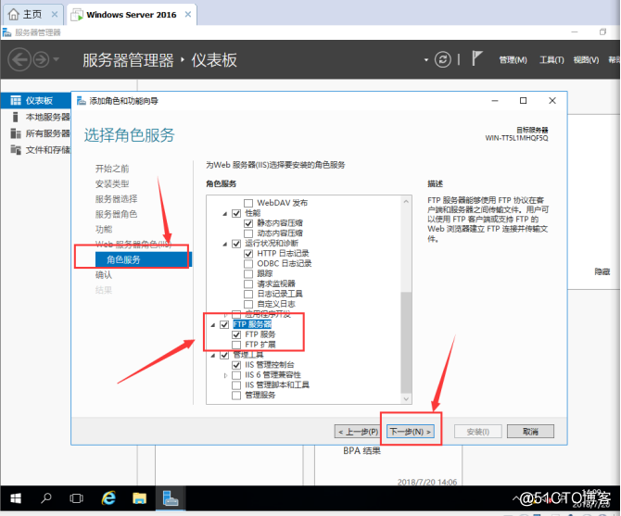Collapse the 运行状况和诊断 tree node
The width and height of the screenshot is (621, 516).
(224, 244)
